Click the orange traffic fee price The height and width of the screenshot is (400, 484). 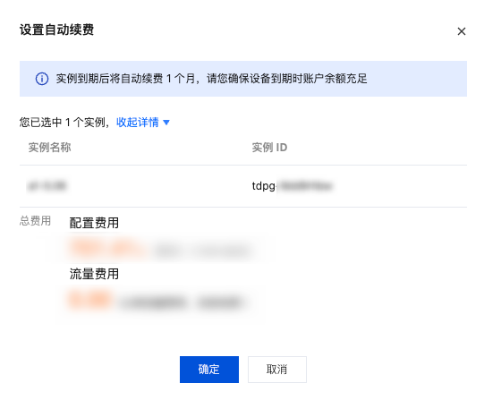89,299
